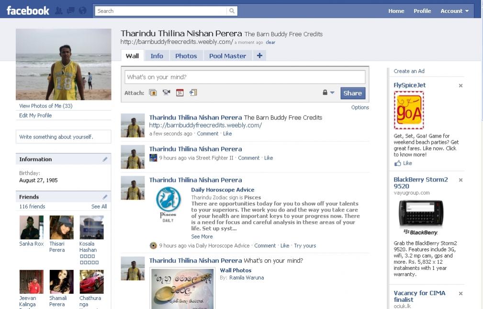
Task: Open wall Options link
Action: click(360, 107)
